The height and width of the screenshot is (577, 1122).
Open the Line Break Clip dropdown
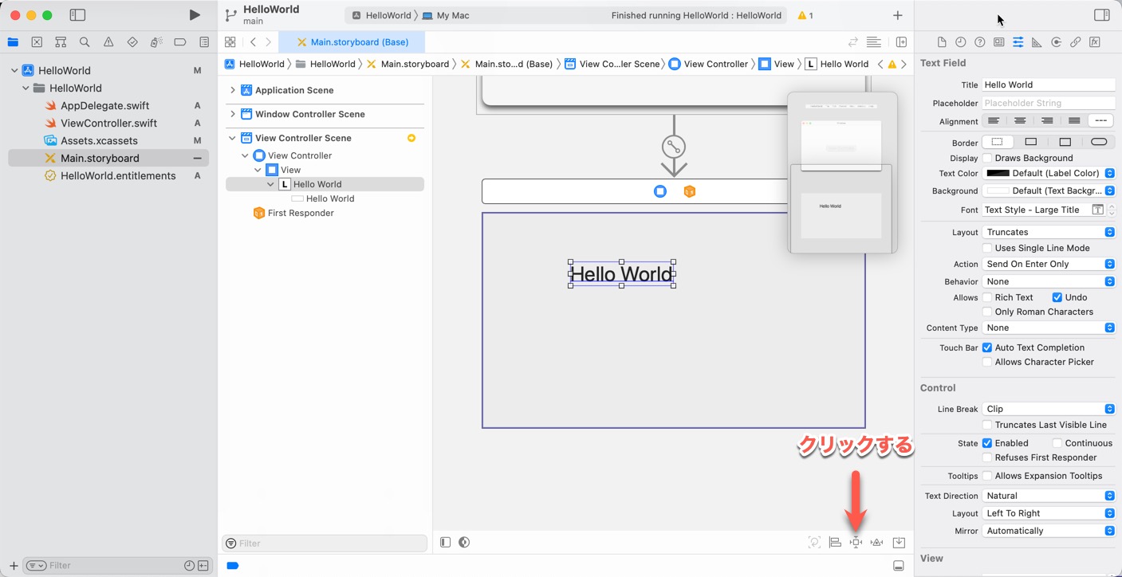[x=1049, y=409]
